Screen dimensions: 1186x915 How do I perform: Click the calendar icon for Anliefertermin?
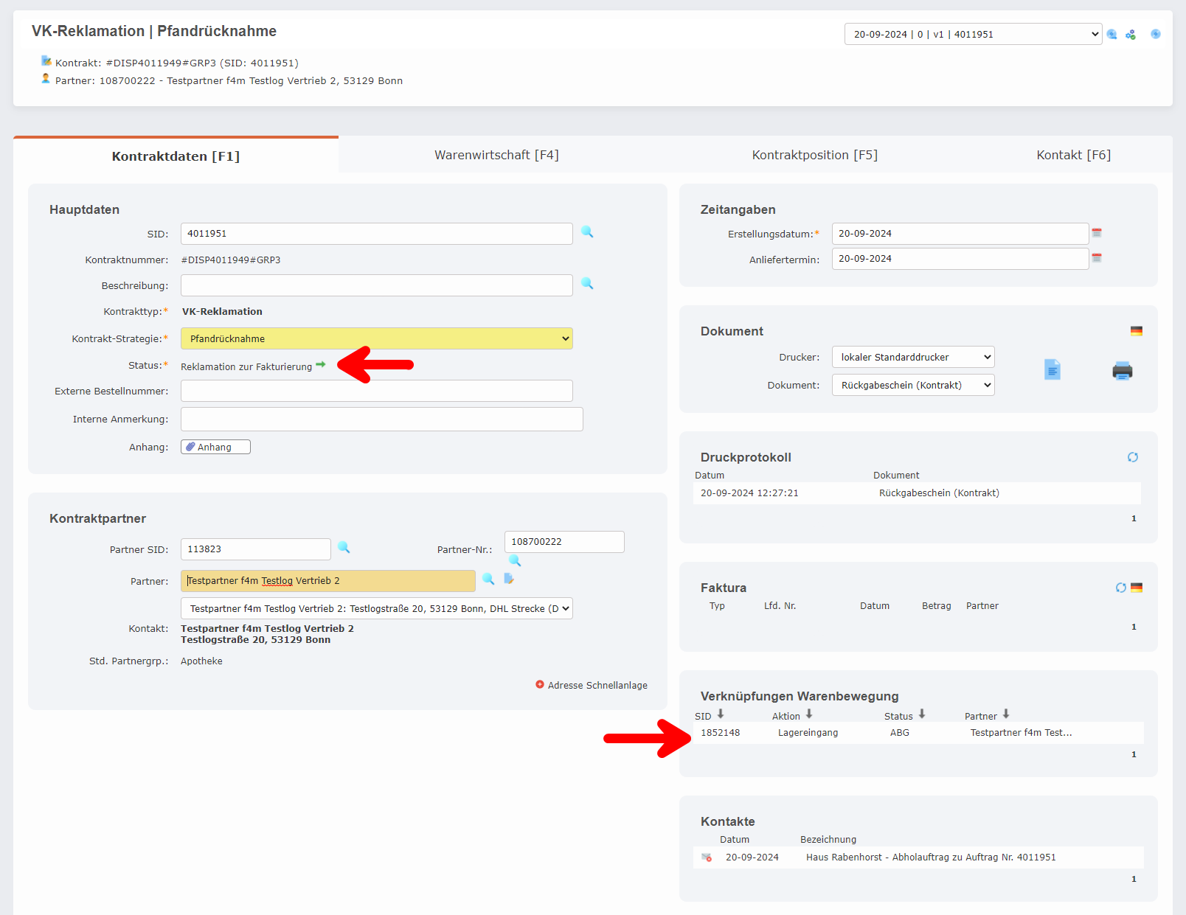(x=1097, y=258)
